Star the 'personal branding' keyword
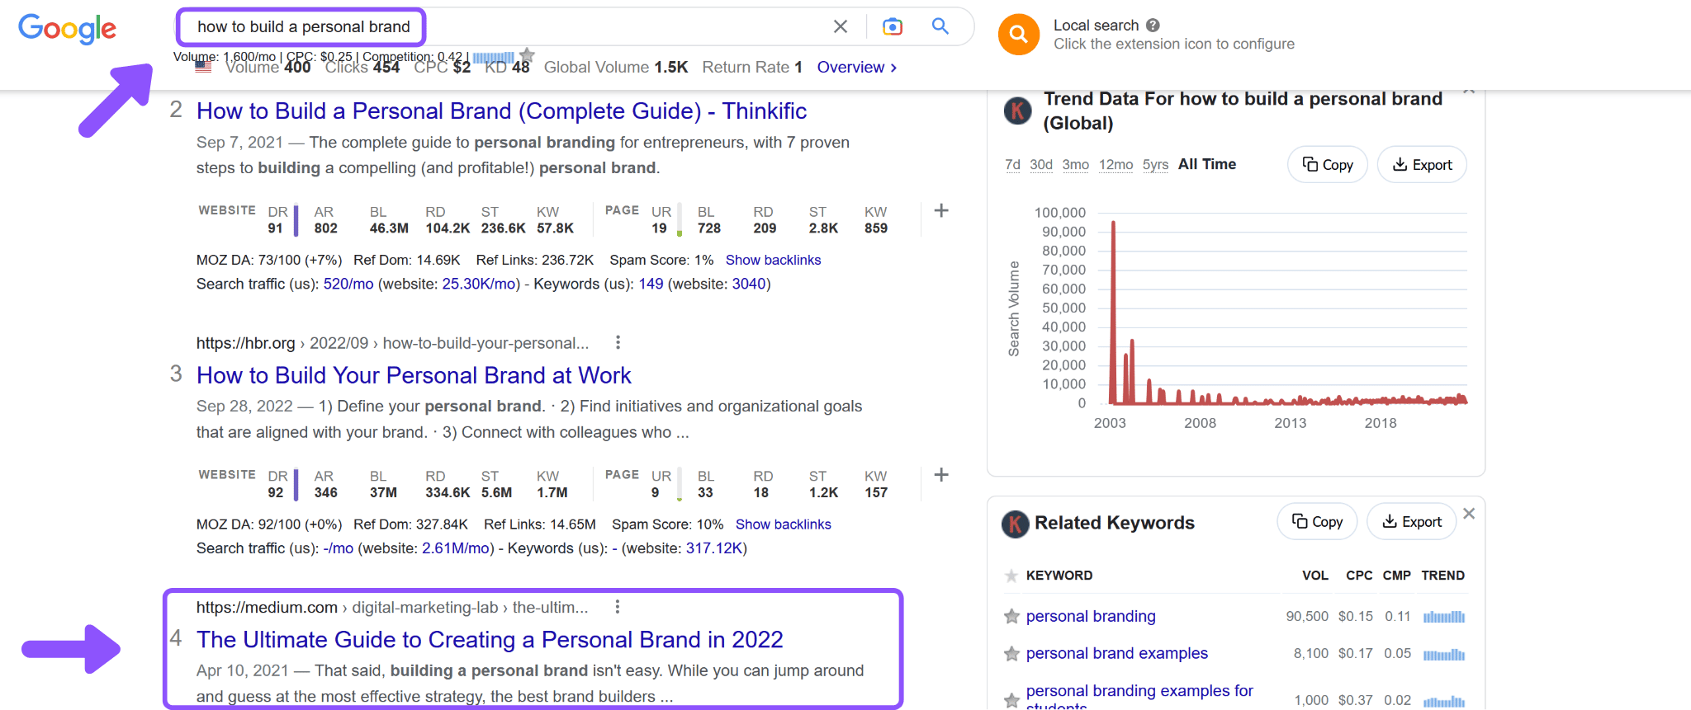The width and height of the screenshot is (1691, 710). (1011, 617)
